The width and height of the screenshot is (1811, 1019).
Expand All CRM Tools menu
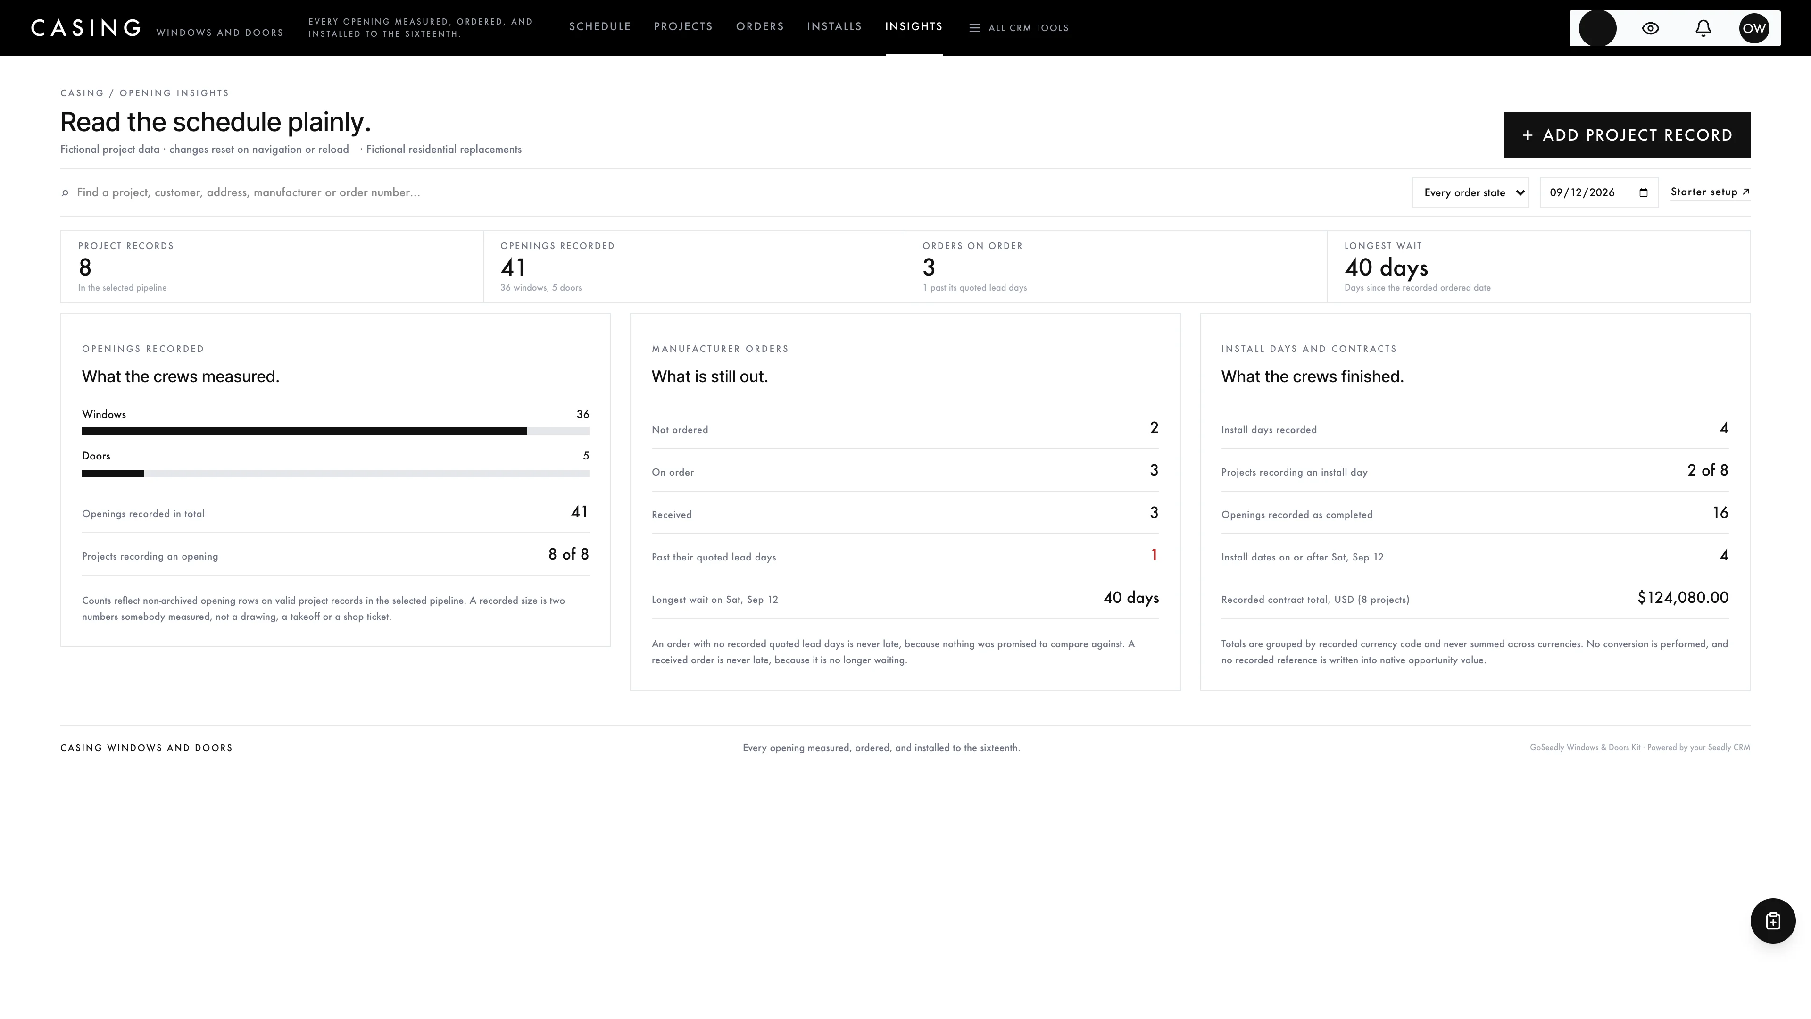(1019, 28)
